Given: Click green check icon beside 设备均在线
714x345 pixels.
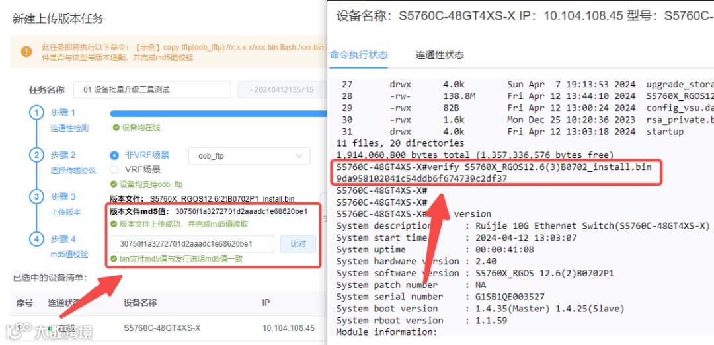Looking at the screenshot, I should (116, 128).
